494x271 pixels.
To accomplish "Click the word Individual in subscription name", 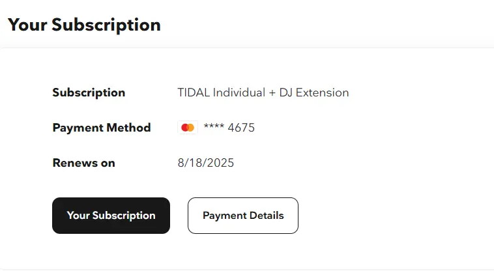I will [239, 93].
